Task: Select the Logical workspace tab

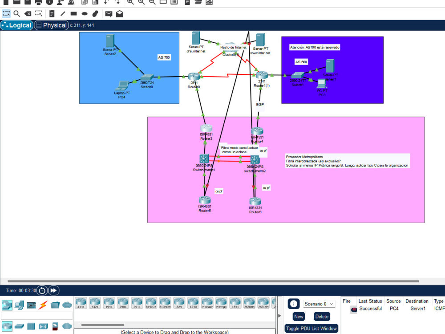Action: [x=17, y=25]
